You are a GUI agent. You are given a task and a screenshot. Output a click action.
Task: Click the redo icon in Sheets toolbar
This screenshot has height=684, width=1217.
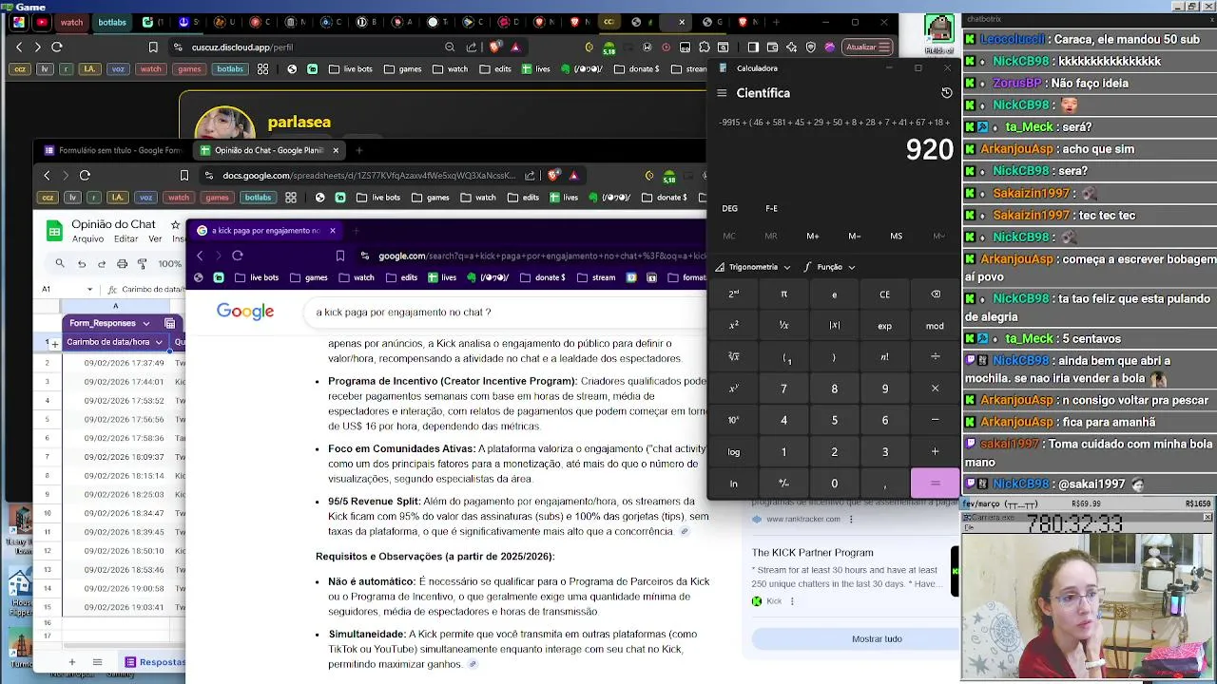pos(102,263)
